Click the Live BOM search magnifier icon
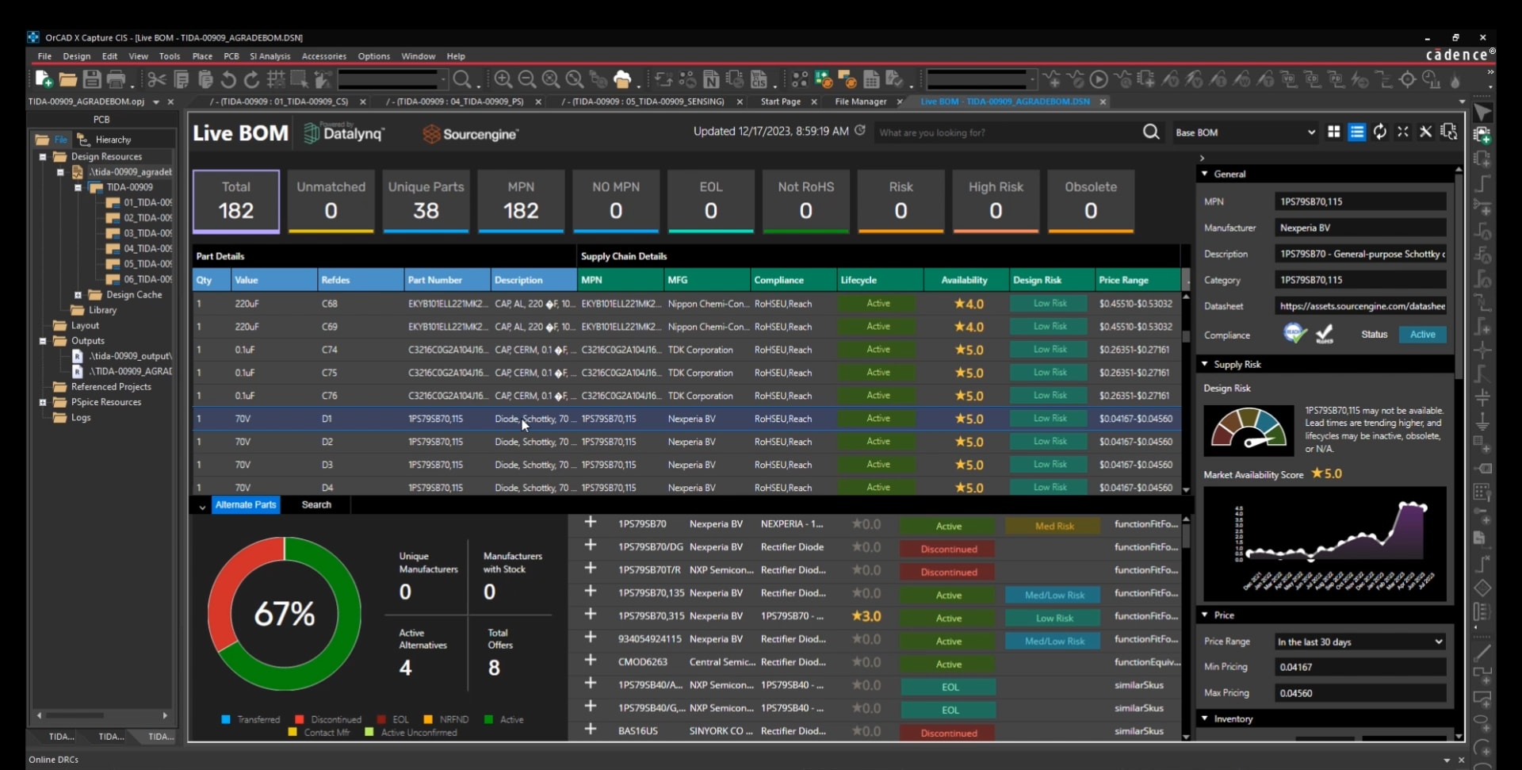This screenshot has width=1522, height=770. (x=1151, y=132)
